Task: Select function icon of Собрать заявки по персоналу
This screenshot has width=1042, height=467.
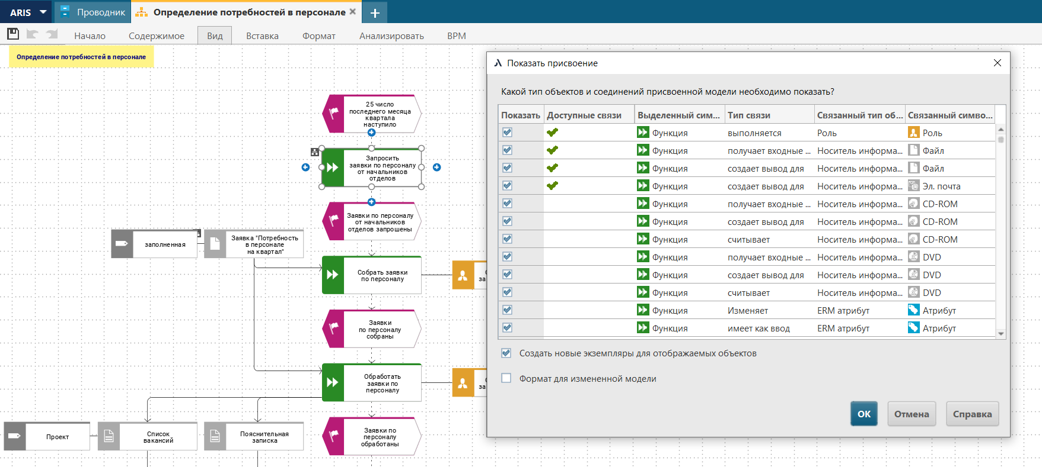Action: pyautogui.click(x=333, y=275)
